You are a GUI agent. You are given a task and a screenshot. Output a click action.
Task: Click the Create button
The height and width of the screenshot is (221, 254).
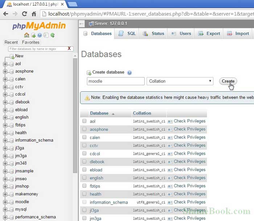click(x=228, y=81)
